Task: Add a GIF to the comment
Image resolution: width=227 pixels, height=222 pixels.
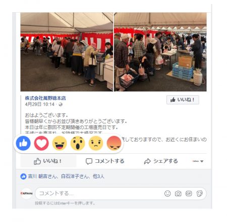Action: pos(189,194)
